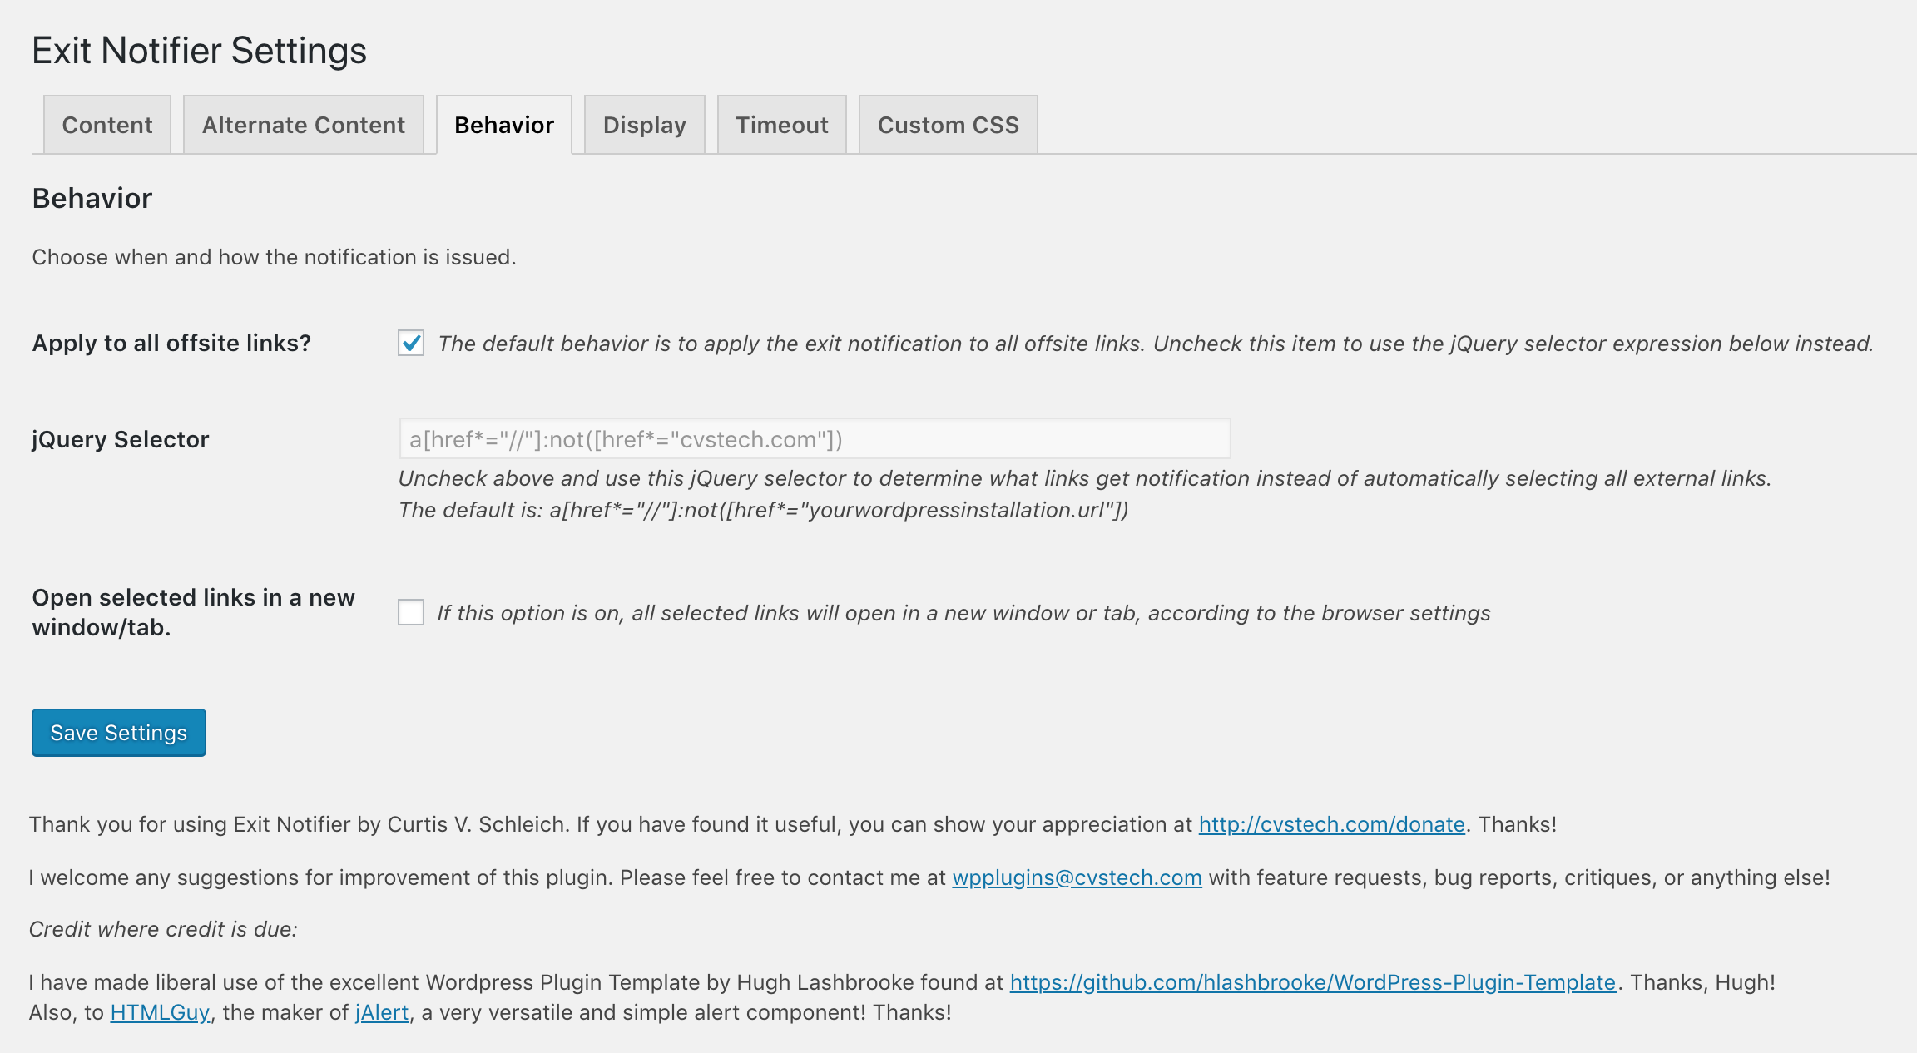Go to the Display tab

click(x=645, y=125)
